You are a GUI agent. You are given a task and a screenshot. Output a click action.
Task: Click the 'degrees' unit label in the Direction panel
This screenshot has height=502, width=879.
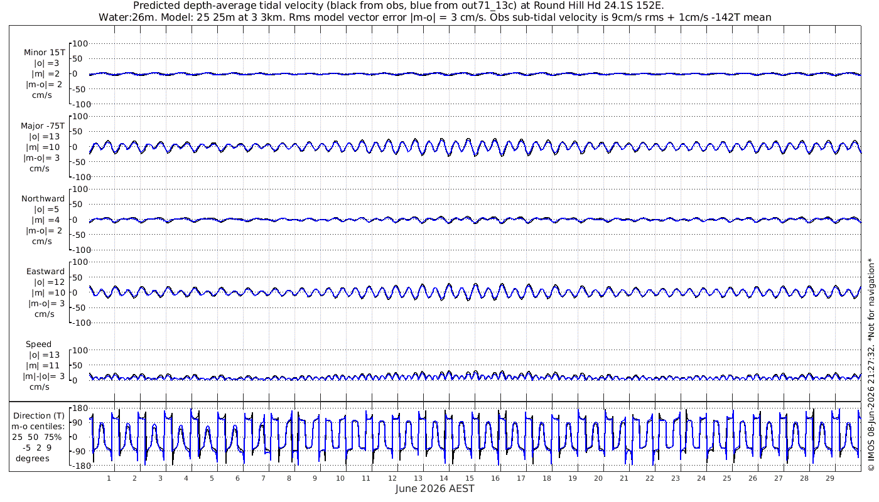coord(33,458)
